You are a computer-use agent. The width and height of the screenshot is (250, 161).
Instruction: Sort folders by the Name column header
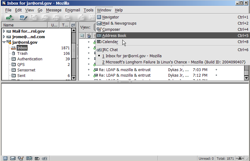point(25,25)
